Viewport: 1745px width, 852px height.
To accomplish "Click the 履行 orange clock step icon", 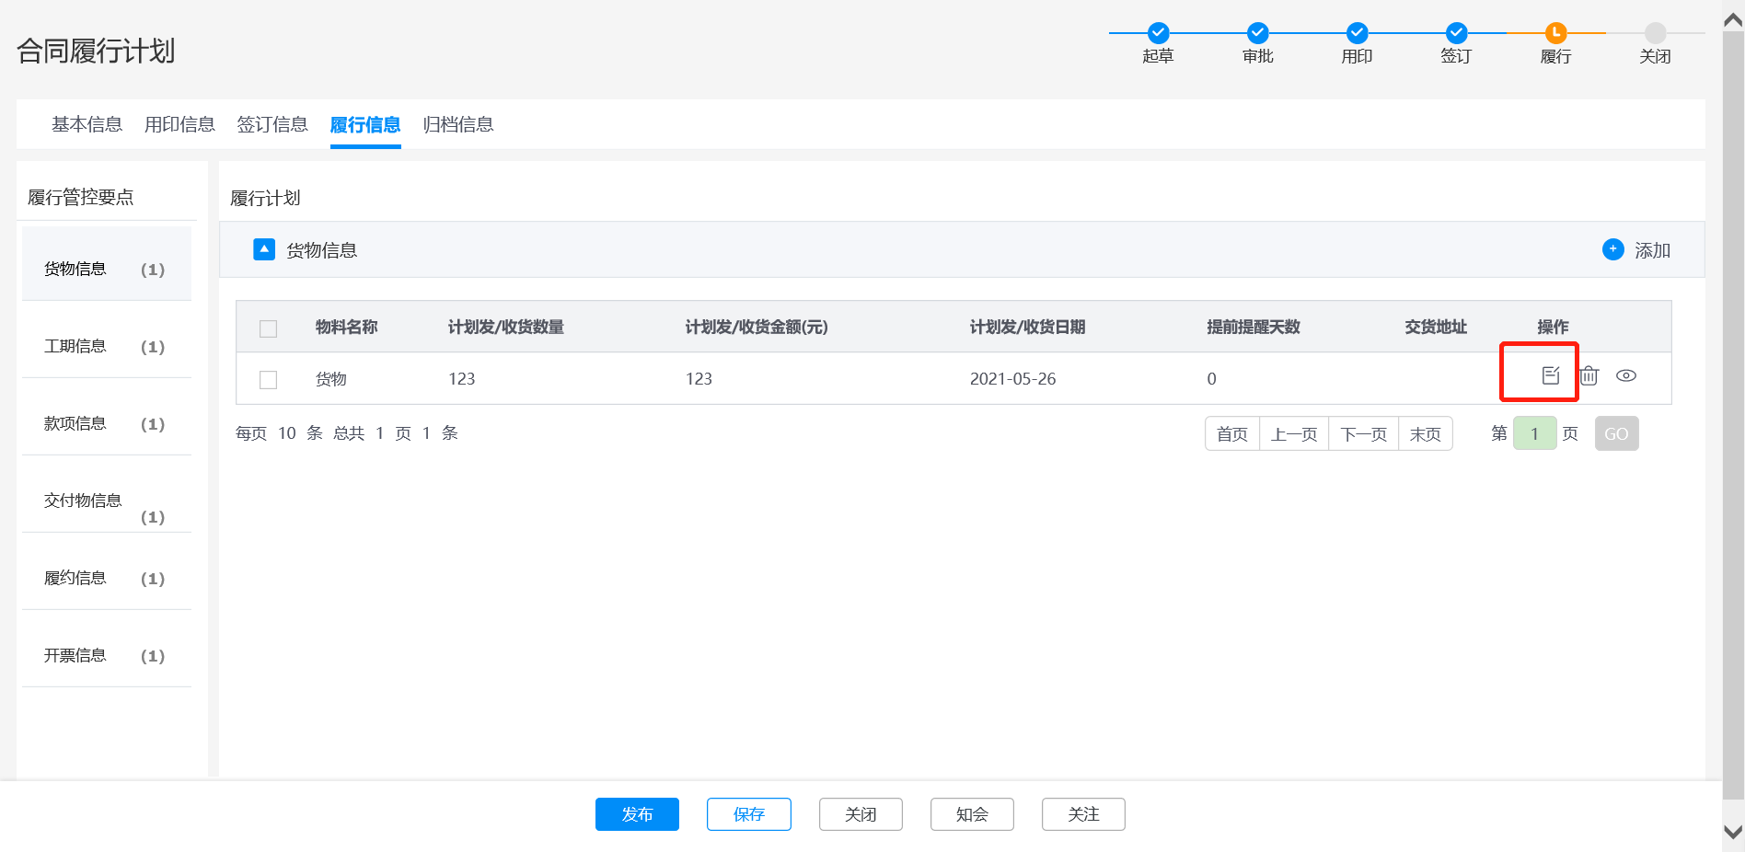I will point(1555,33).
